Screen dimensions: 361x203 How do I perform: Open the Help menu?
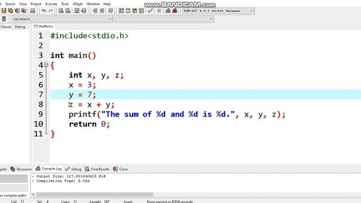click(107, 4)
